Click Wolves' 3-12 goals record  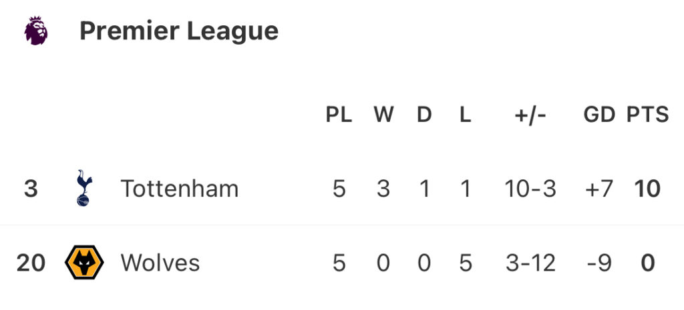(x=530, y=263)
